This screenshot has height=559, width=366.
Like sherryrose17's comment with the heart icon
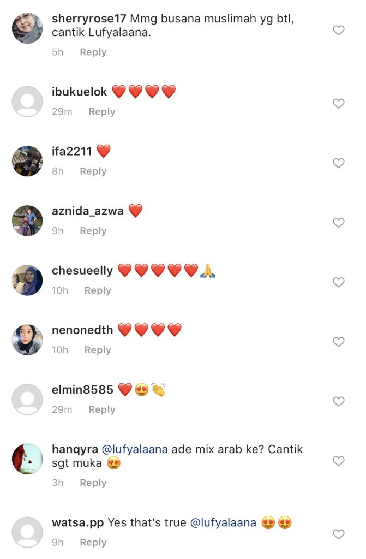(338, 31)
